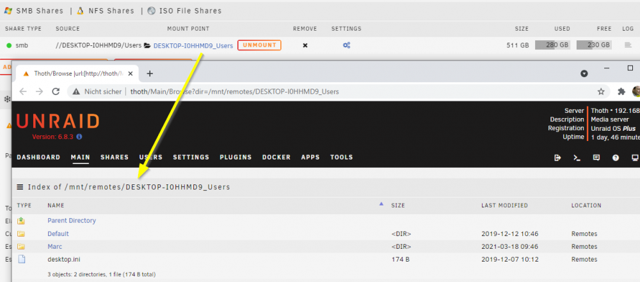Click the free space bar showing 230 GB
Screen dimensions: 640x282
point(594,45)
